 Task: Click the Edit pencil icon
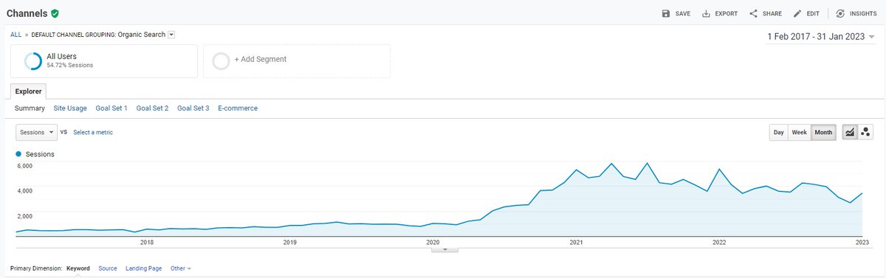797,13
